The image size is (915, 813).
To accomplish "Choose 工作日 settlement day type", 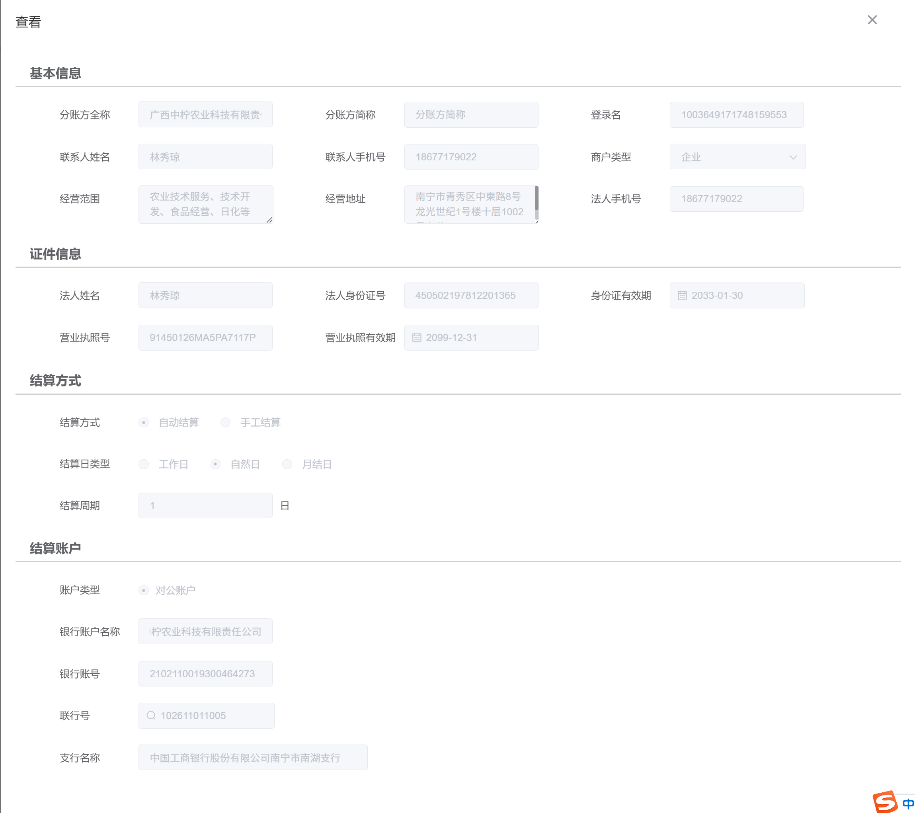I will coord(144,464).
